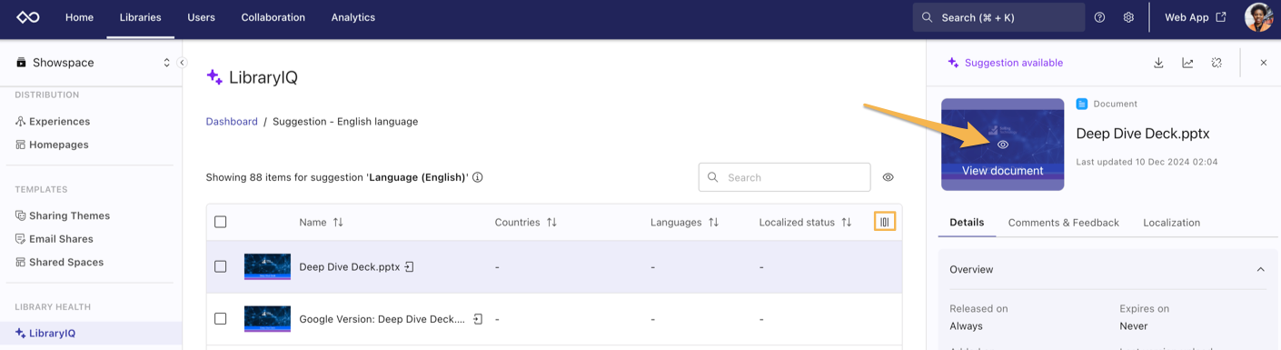
Task: Switch to Comments & Feedback tab
Action: pos(1063,222)
